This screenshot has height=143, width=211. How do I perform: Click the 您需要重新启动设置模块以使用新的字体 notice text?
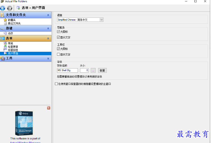click(80, 76)
